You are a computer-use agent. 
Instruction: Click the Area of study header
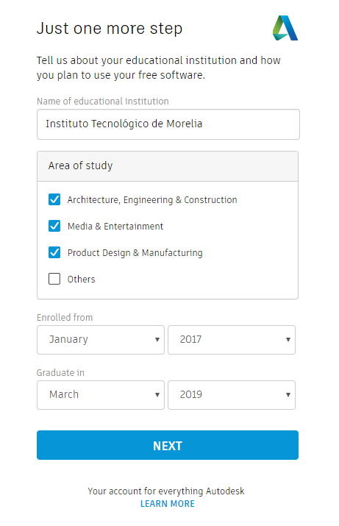coord(168,166)
